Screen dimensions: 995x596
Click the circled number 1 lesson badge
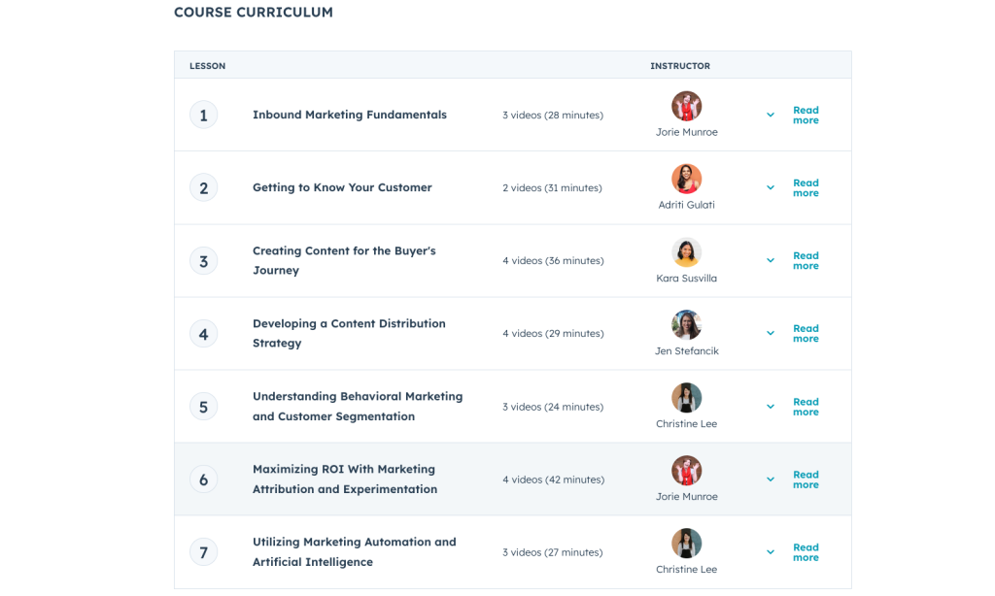point(203,114)
